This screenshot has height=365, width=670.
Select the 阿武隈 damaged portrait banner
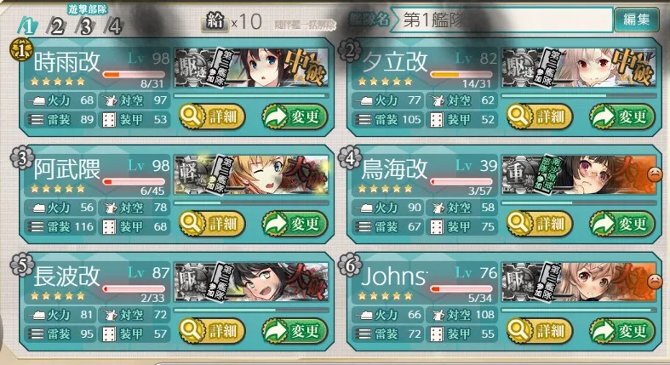point(251,175)
